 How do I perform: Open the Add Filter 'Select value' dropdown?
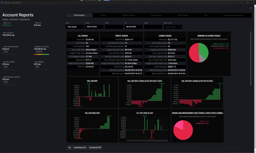click(173, 27)
